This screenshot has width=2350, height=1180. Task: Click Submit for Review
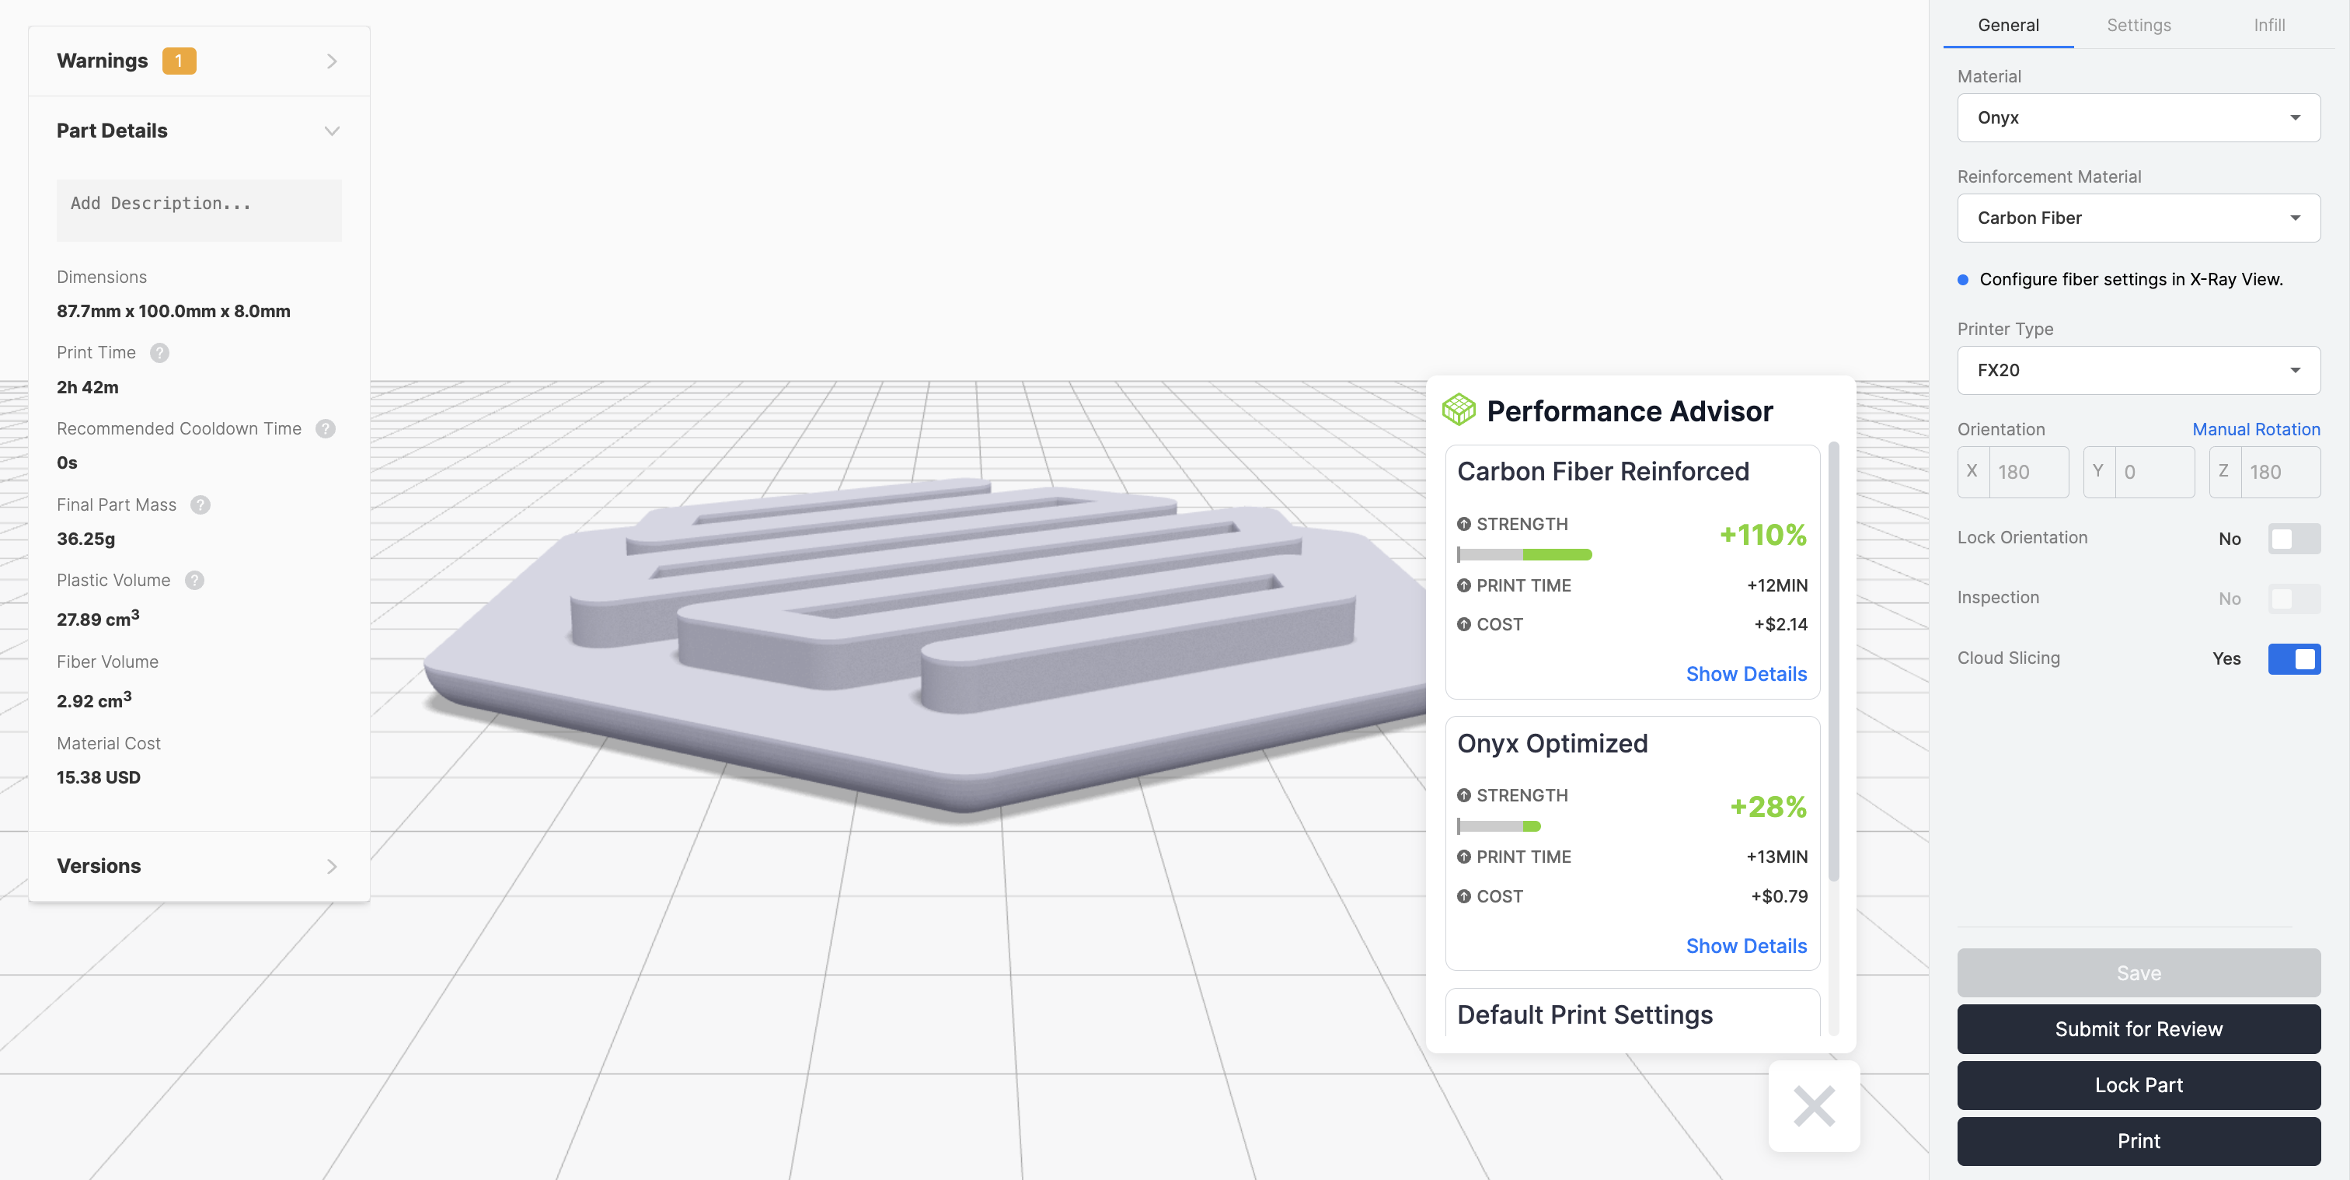[x=2139, y=1028]
